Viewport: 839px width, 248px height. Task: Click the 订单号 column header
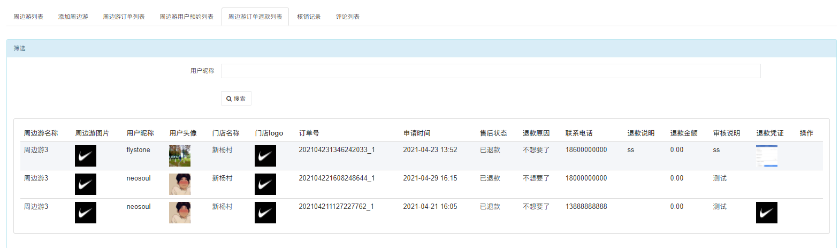309,133
